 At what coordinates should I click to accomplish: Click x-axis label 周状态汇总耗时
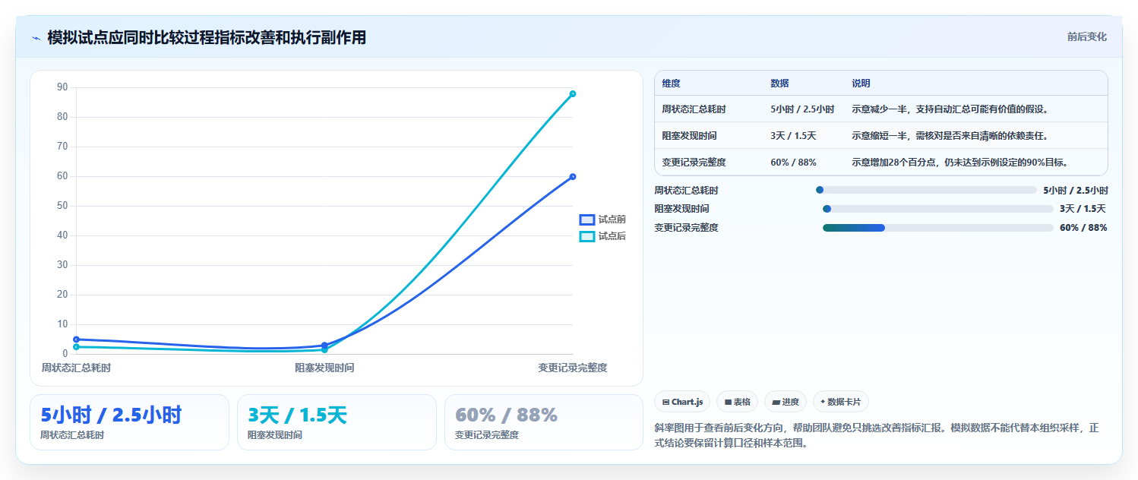[76, 368]
